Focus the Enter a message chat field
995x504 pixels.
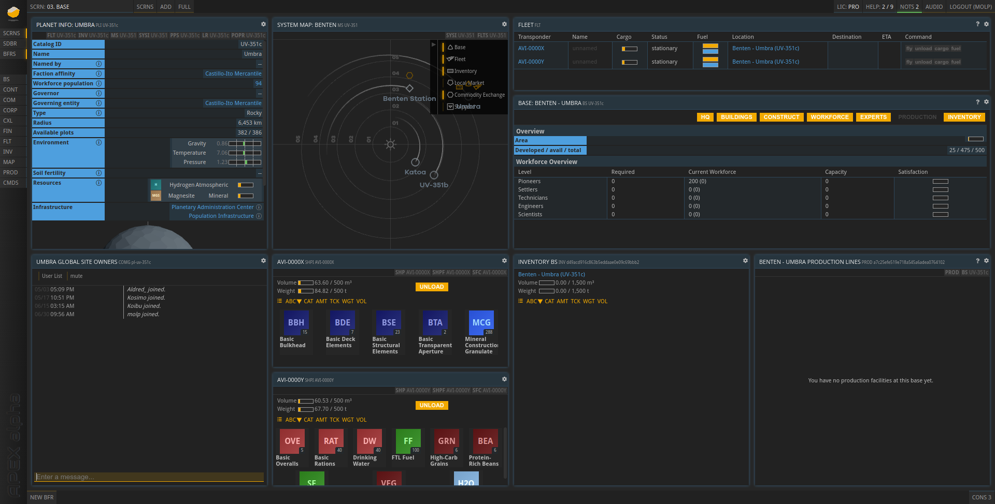point(149,477)
